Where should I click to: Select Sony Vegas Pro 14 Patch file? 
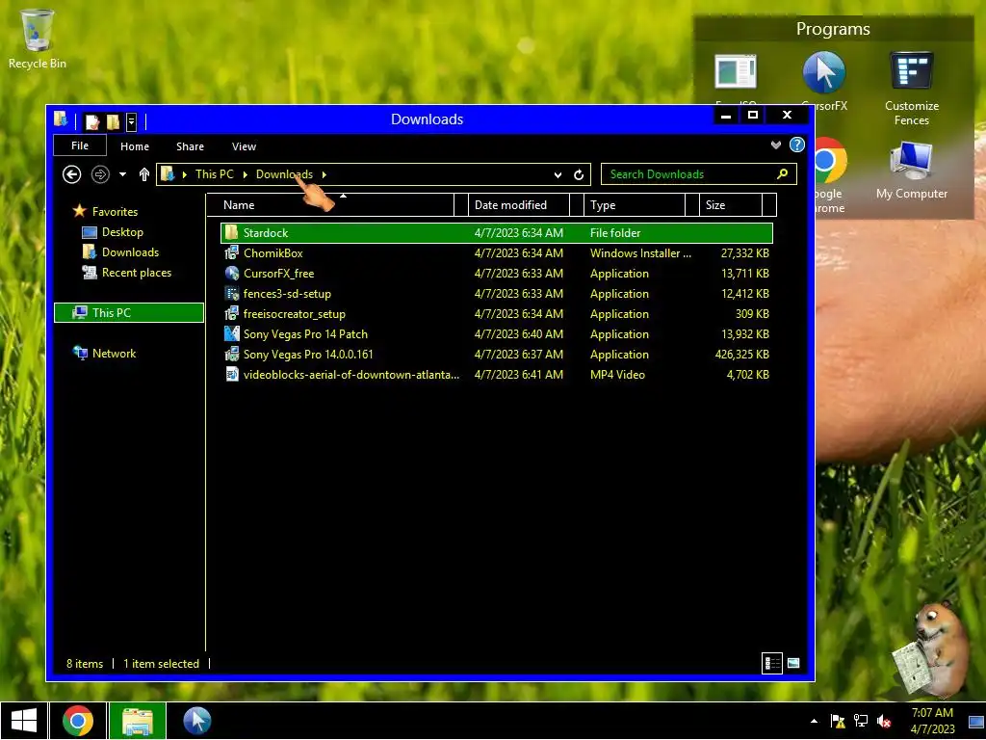(x=496, y=333)
